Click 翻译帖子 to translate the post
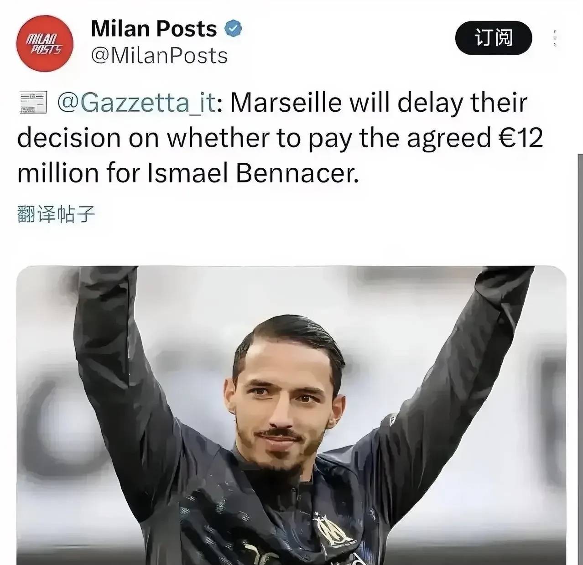583x565 pixels. [57, 214]
